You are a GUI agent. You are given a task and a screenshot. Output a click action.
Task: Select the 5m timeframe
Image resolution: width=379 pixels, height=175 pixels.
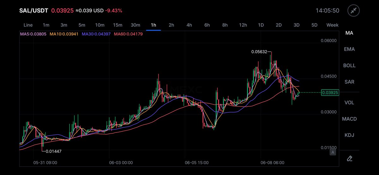[x=82, y=25]
